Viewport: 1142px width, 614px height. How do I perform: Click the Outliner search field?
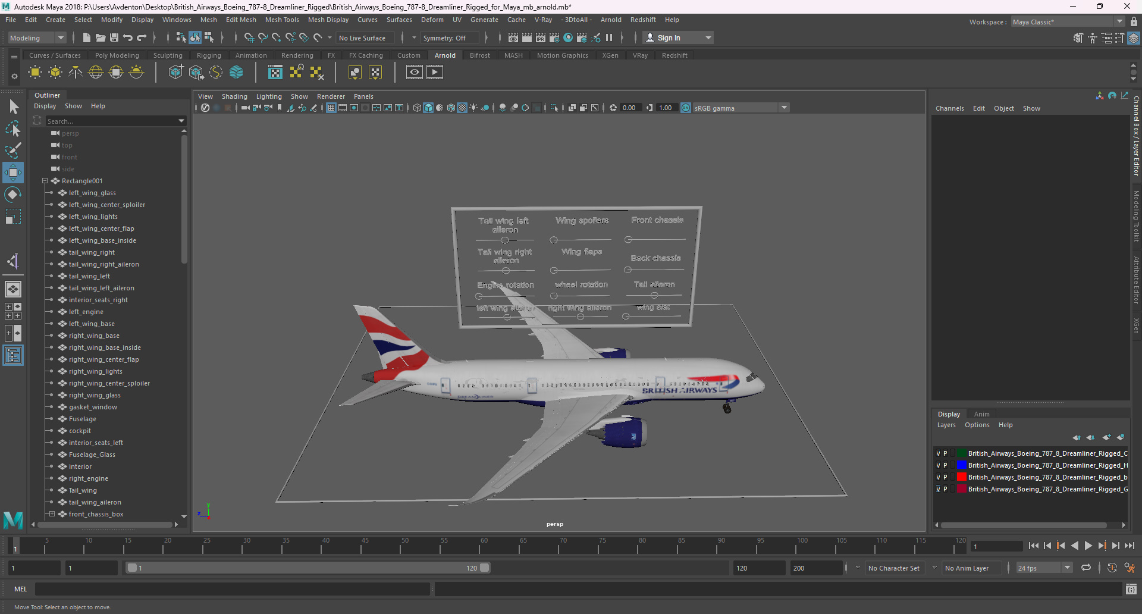(111, 121)
